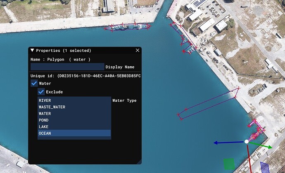Uncheck the Exclude checkbox

pos(41,92)
